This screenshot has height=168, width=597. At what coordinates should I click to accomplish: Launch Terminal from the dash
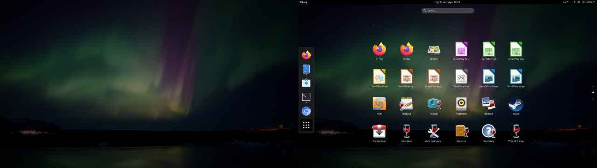point(306,97)
